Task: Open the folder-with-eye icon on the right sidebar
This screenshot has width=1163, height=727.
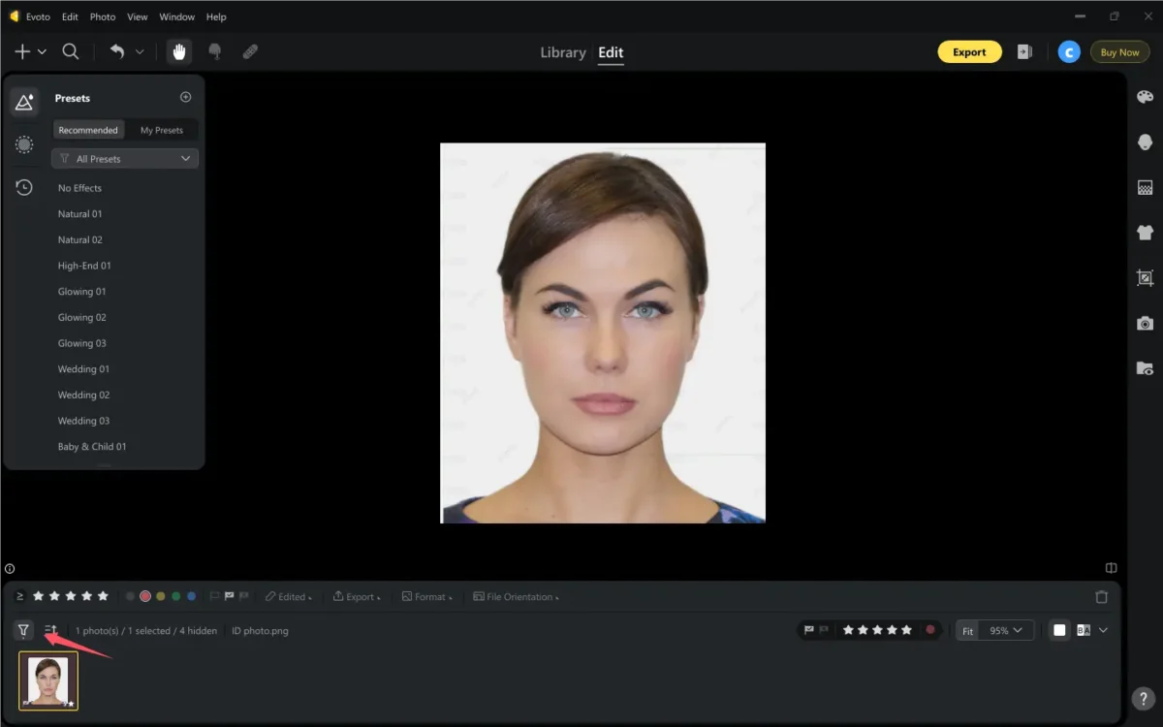Action: coord(1145,368)
